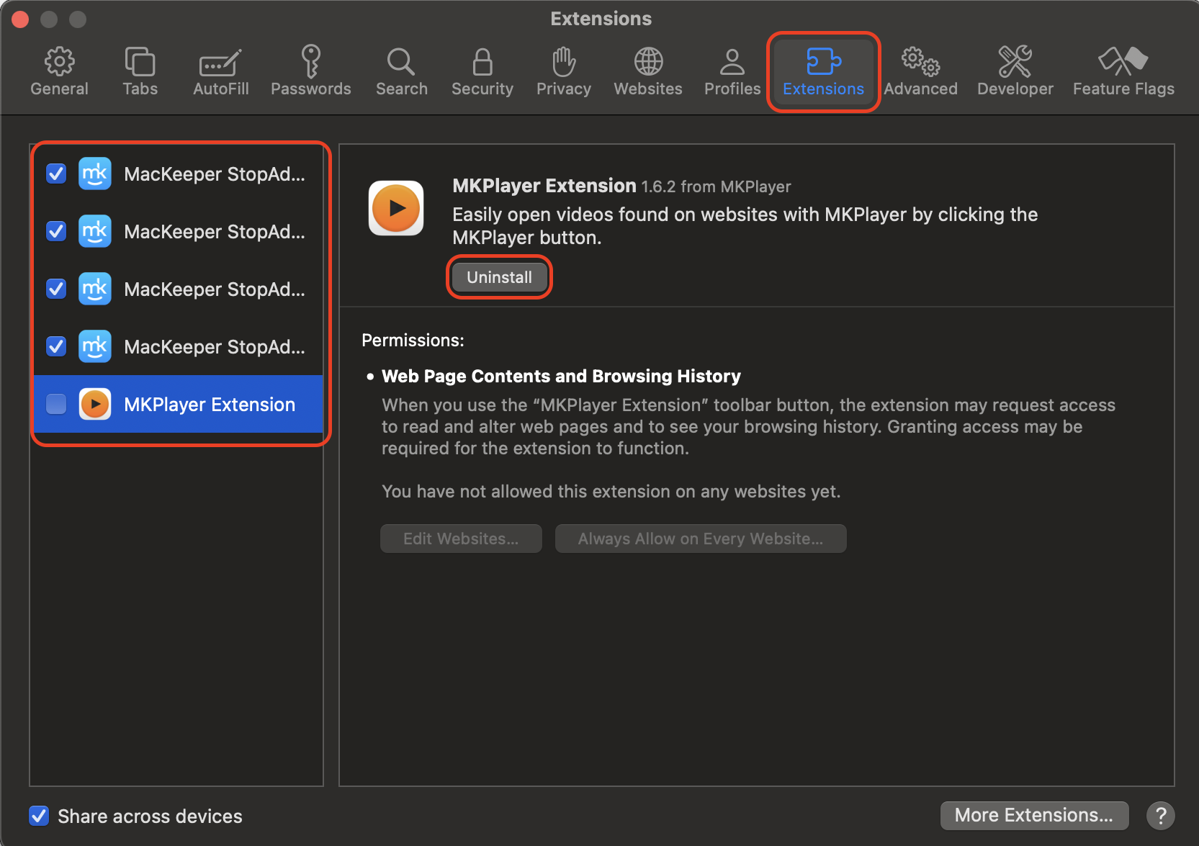Viewport: 1199px width, 846px height.
Task: Disable the first MacKeeper StopAd extension
Action: (x=55, y=174)
